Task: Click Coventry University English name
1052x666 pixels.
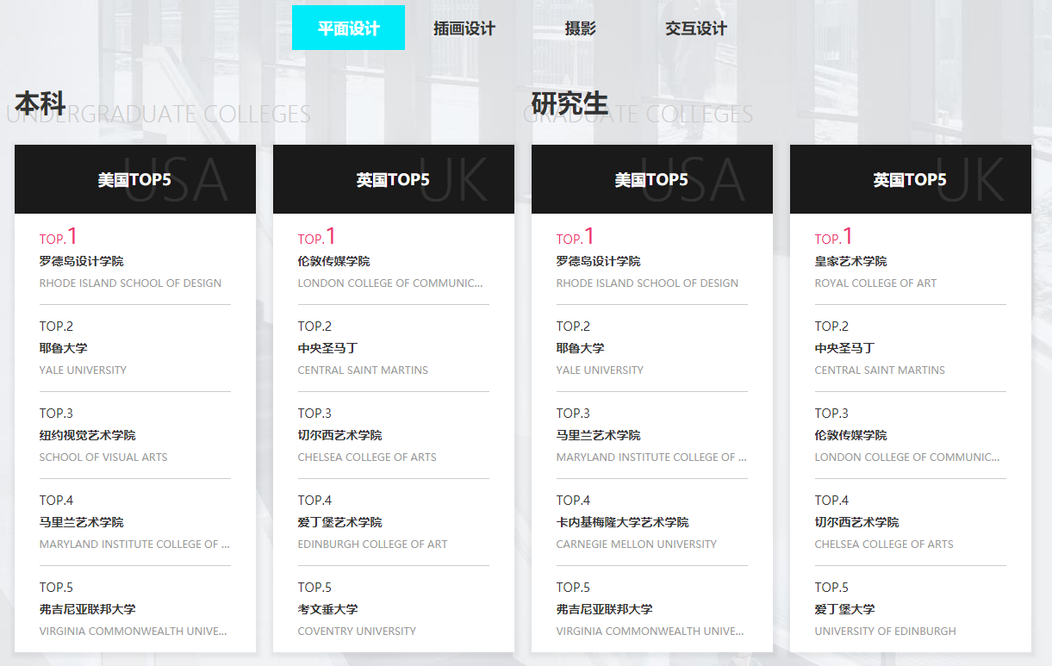Action: pos(357,632)
